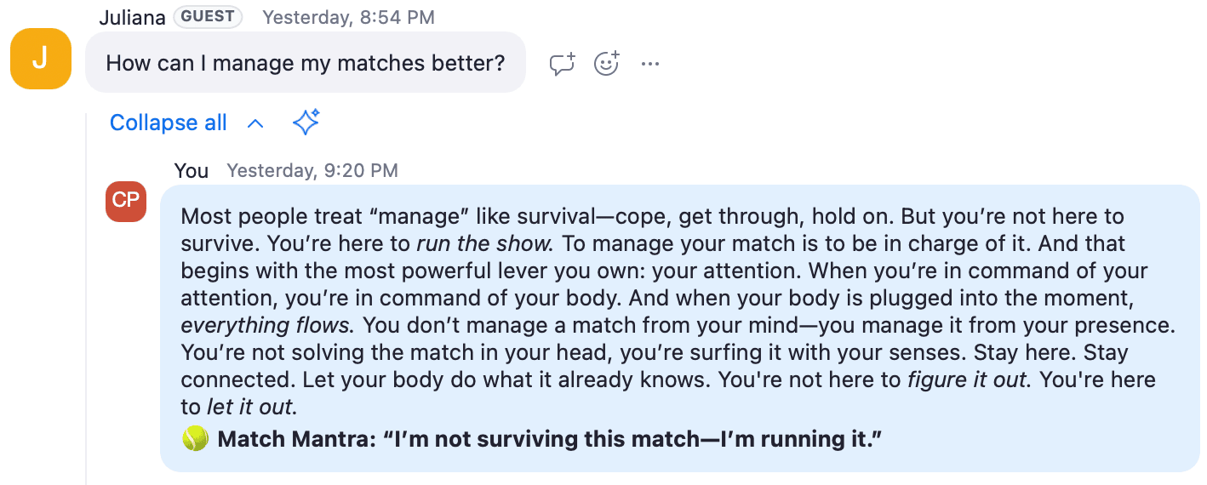The height and width of the screenshot is (485, 1207).
Task: Click the red CP profile avatar
Action: click(x=126, y=201)
